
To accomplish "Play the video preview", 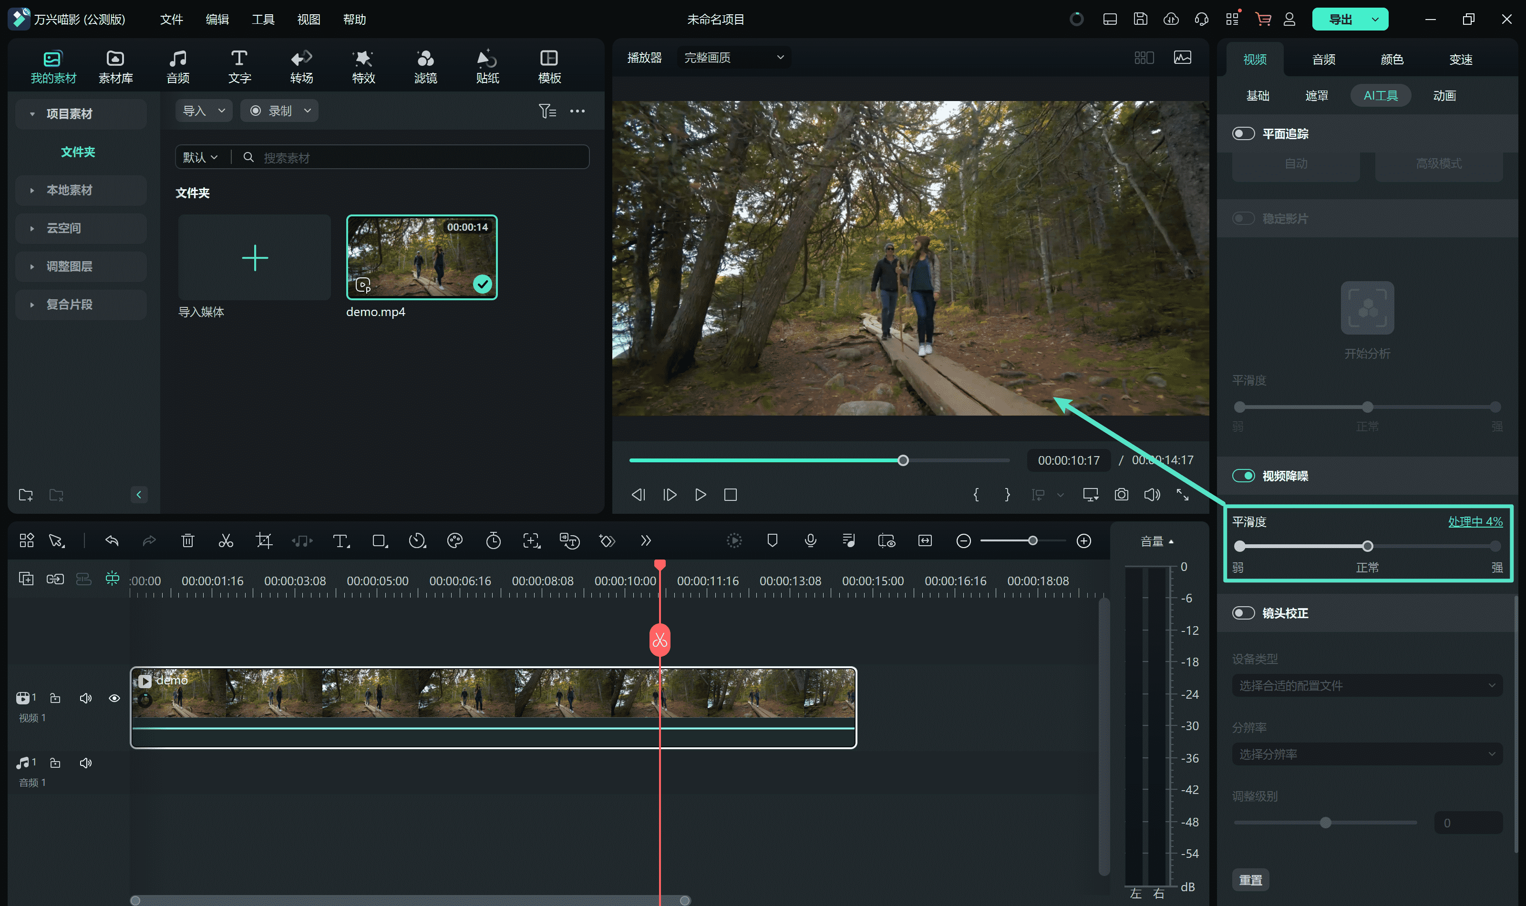I will click(x=701, y=495).
